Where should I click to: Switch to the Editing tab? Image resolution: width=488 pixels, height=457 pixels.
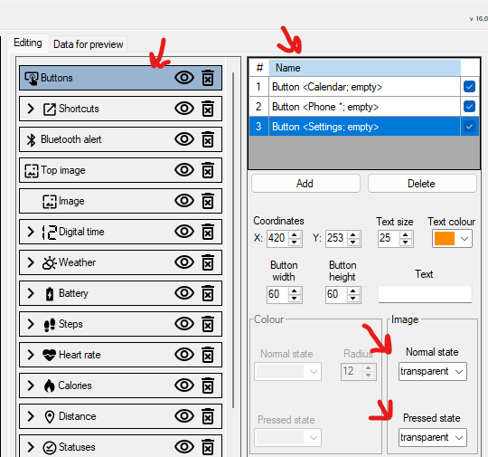28,43
